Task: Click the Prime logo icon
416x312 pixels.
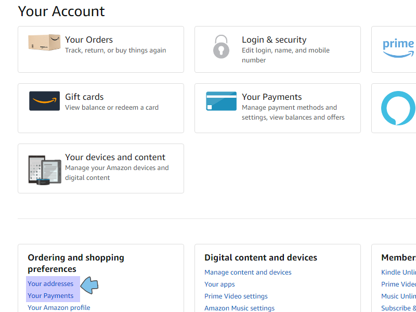Action: [x=398, y=47]
